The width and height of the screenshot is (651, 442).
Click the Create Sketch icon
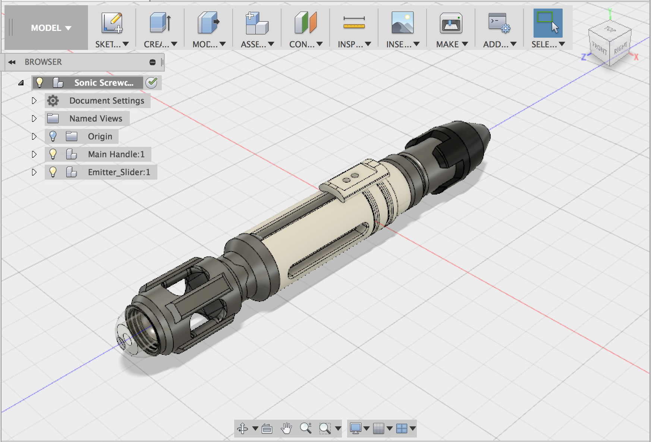click(x=112, y=23)
